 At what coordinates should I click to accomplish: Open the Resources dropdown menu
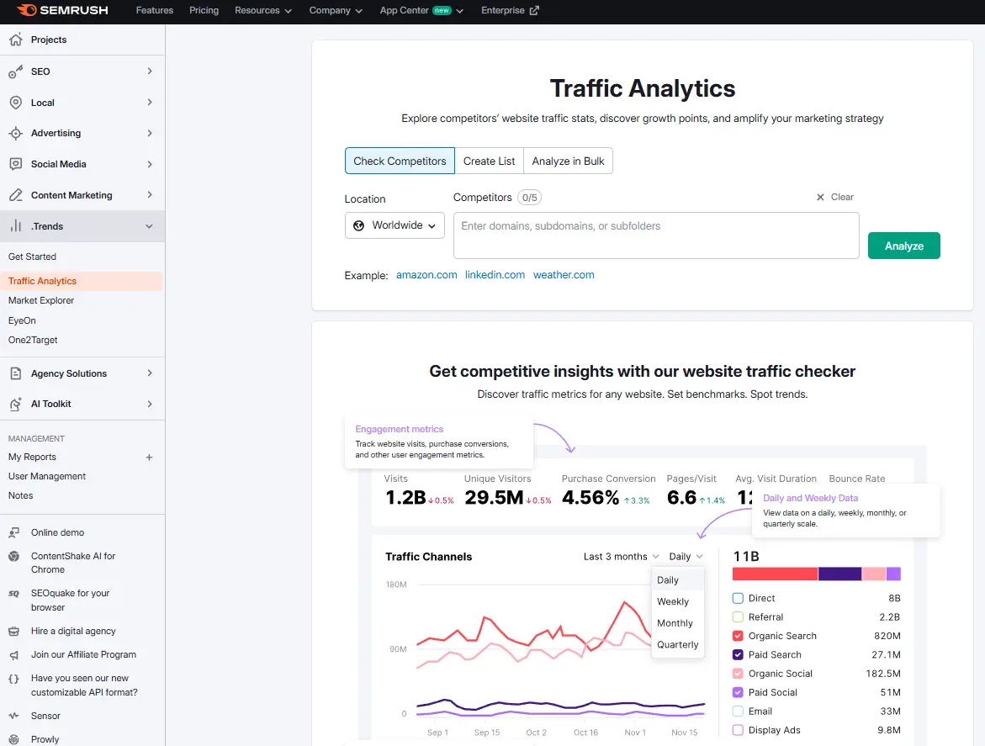[x=263, y=11]
